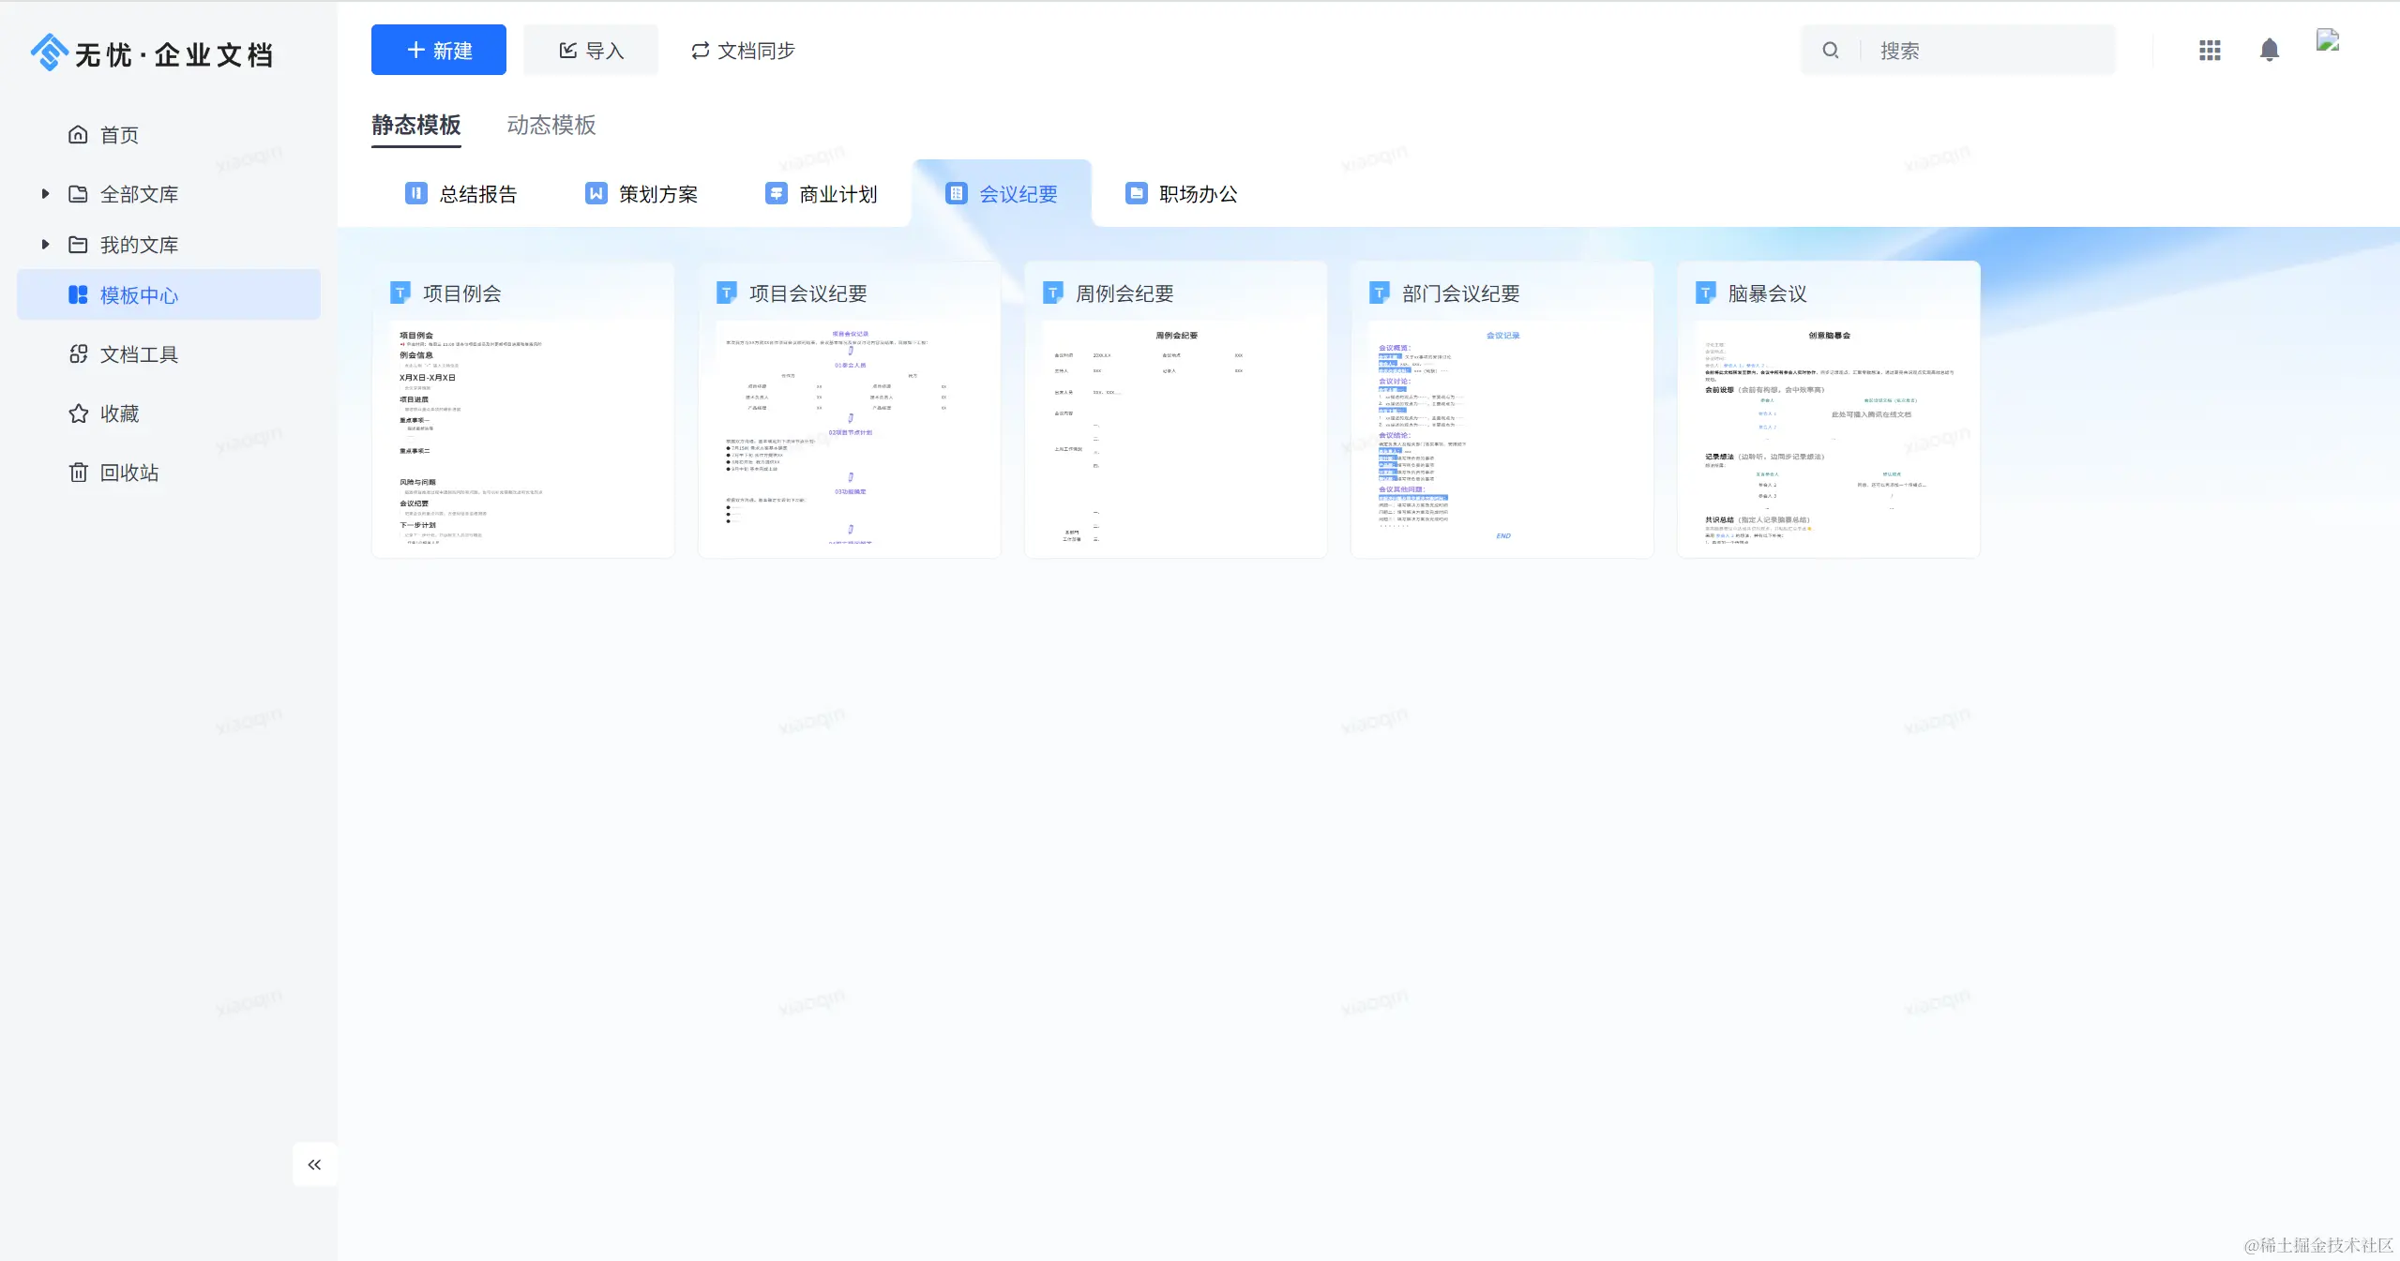2400x1261 pixels.
Task: Click the notification bell icon
Action: (2269, 51)
